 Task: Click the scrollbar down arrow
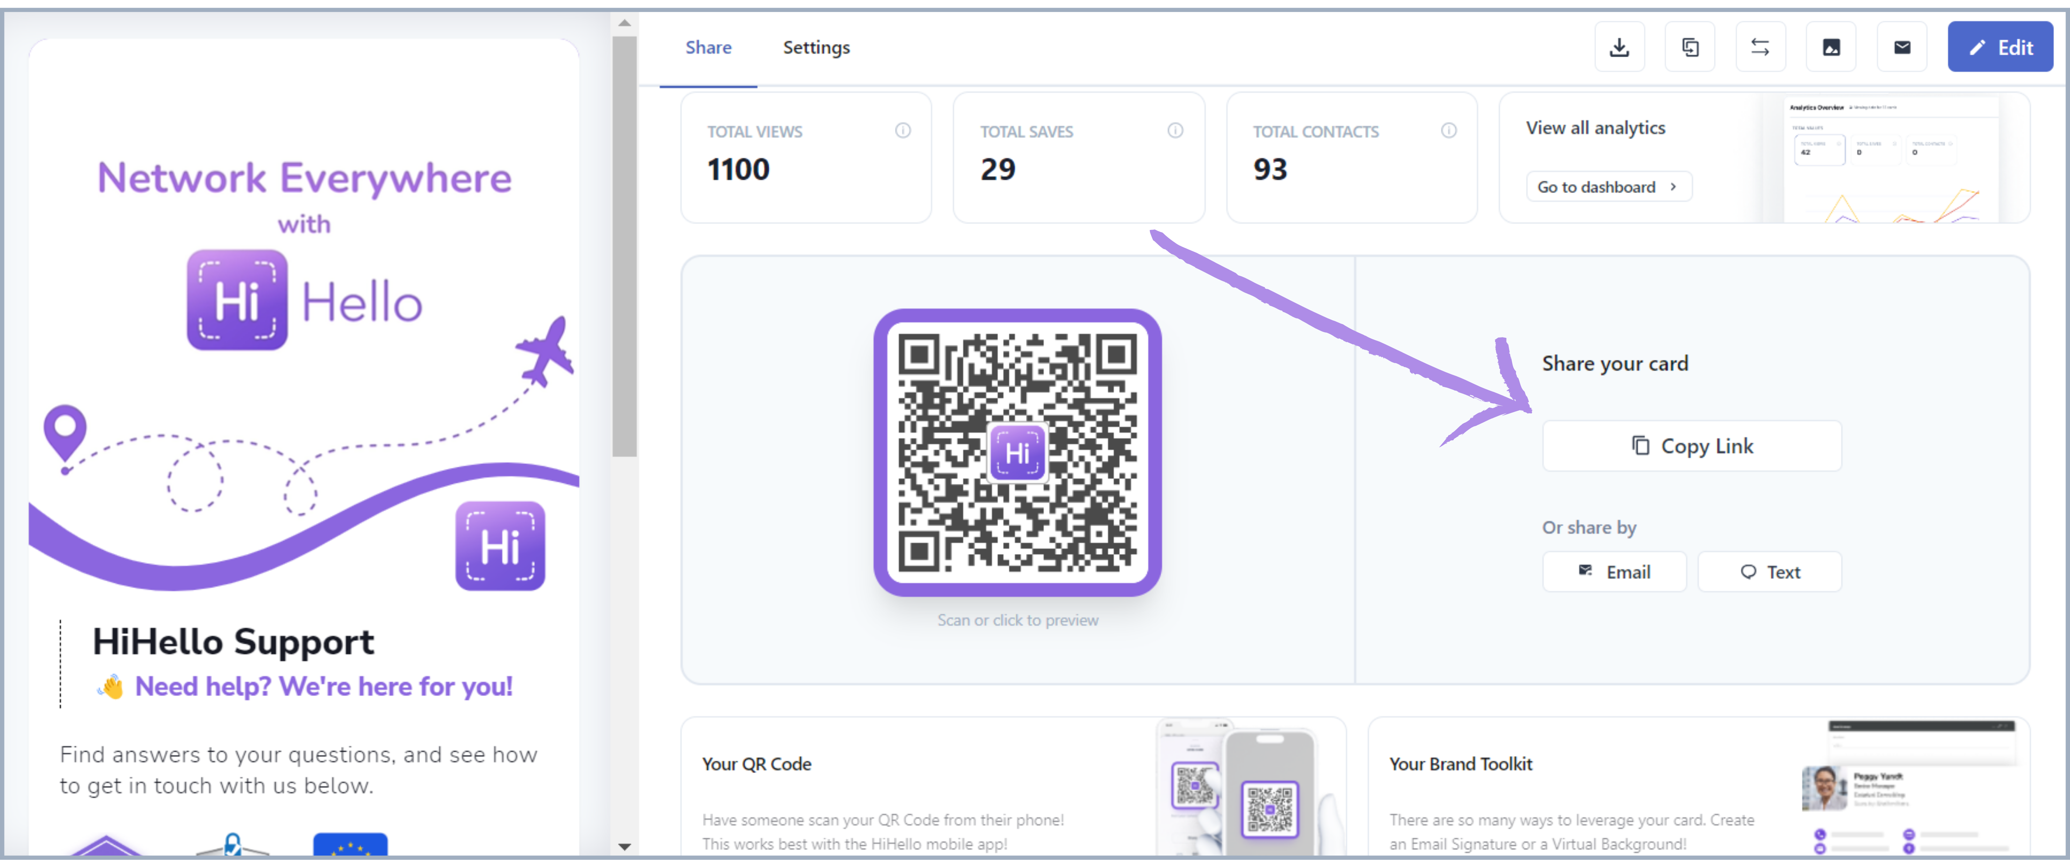coord(624,846)
